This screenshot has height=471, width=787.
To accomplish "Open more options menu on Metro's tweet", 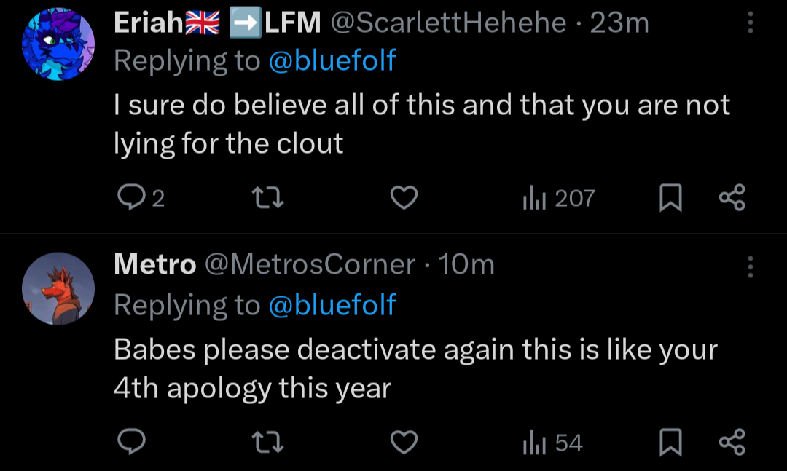I will point(751,266).
